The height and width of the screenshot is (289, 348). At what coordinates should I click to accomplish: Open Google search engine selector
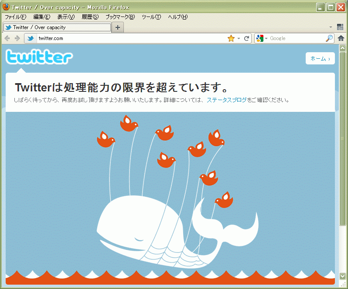pyautogui.click(x=262, y=38)
